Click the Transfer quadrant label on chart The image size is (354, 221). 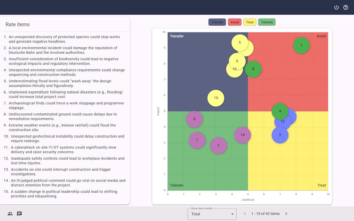(177, 36)
